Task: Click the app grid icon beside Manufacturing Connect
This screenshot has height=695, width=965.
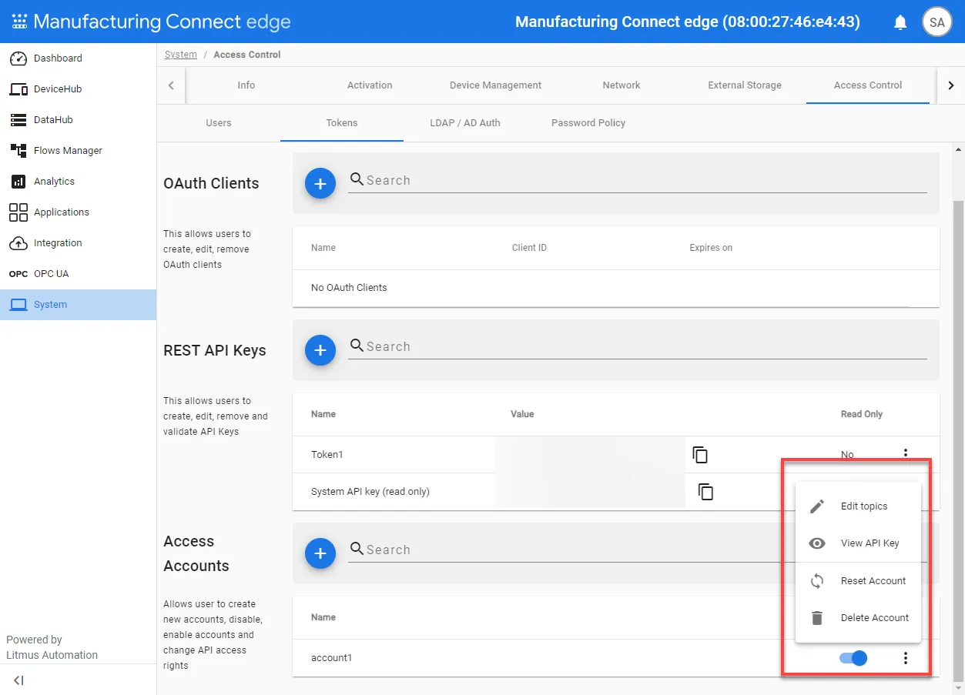Action: point(19,22)
